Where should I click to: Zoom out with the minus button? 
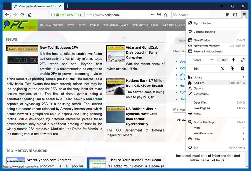pos(212,60)
